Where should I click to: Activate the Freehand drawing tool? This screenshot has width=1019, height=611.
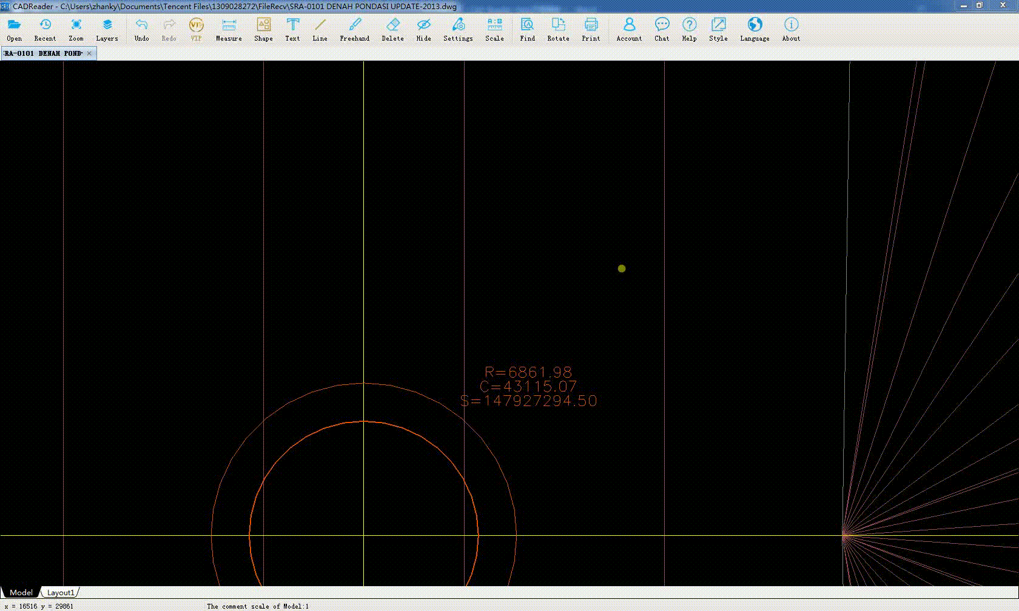click(x=354, y=29)
